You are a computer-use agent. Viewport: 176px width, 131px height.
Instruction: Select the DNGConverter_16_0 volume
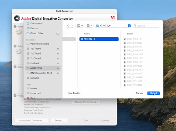[x=40, y=73]
